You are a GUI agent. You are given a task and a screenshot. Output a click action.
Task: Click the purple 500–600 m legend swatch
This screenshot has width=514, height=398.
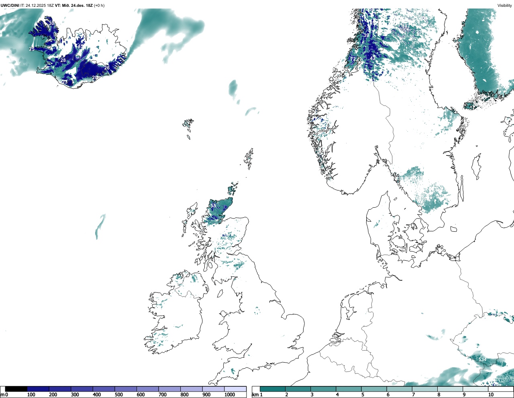pyautogui.click(x=126, y=389)
